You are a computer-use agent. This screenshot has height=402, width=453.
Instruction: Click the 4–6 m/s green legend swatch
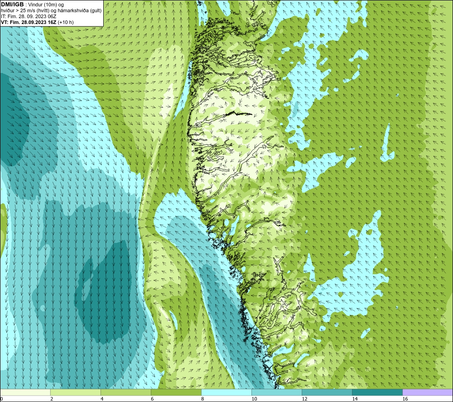(x=125, y=392)
